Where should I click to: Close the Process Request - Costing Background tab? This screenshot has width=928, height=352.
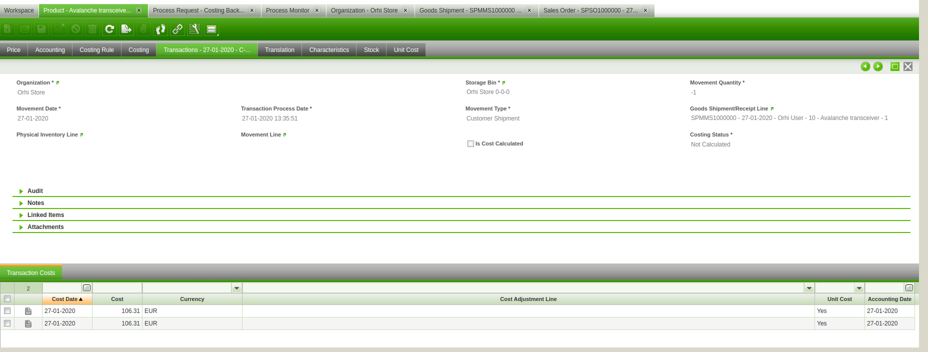[x=252, y=10]
